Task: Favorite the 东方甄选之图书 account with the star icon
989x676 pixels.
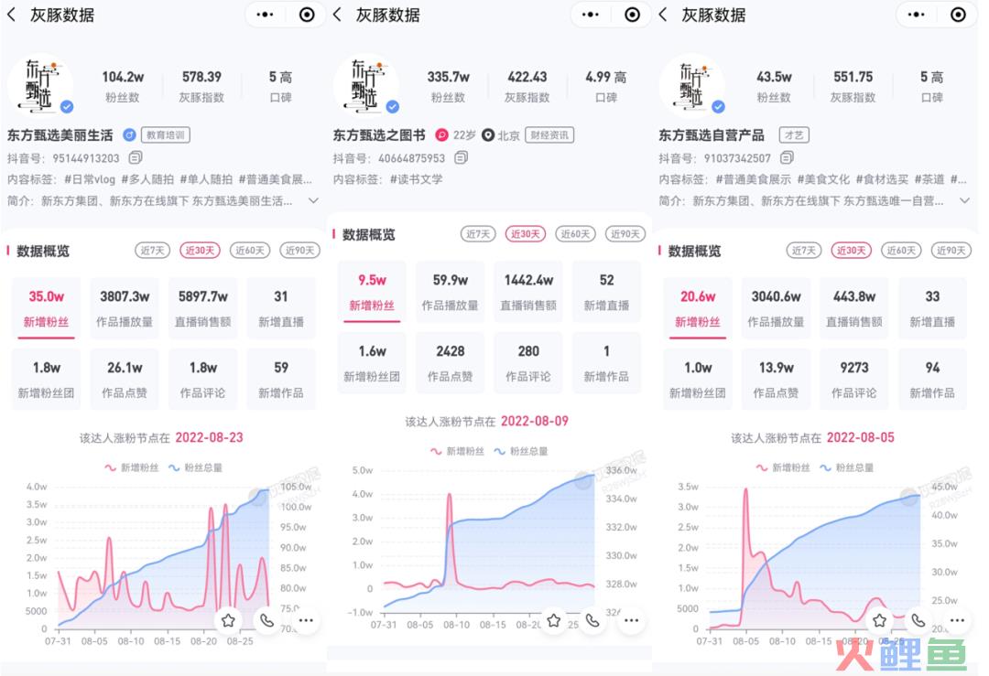Action: 554,620
